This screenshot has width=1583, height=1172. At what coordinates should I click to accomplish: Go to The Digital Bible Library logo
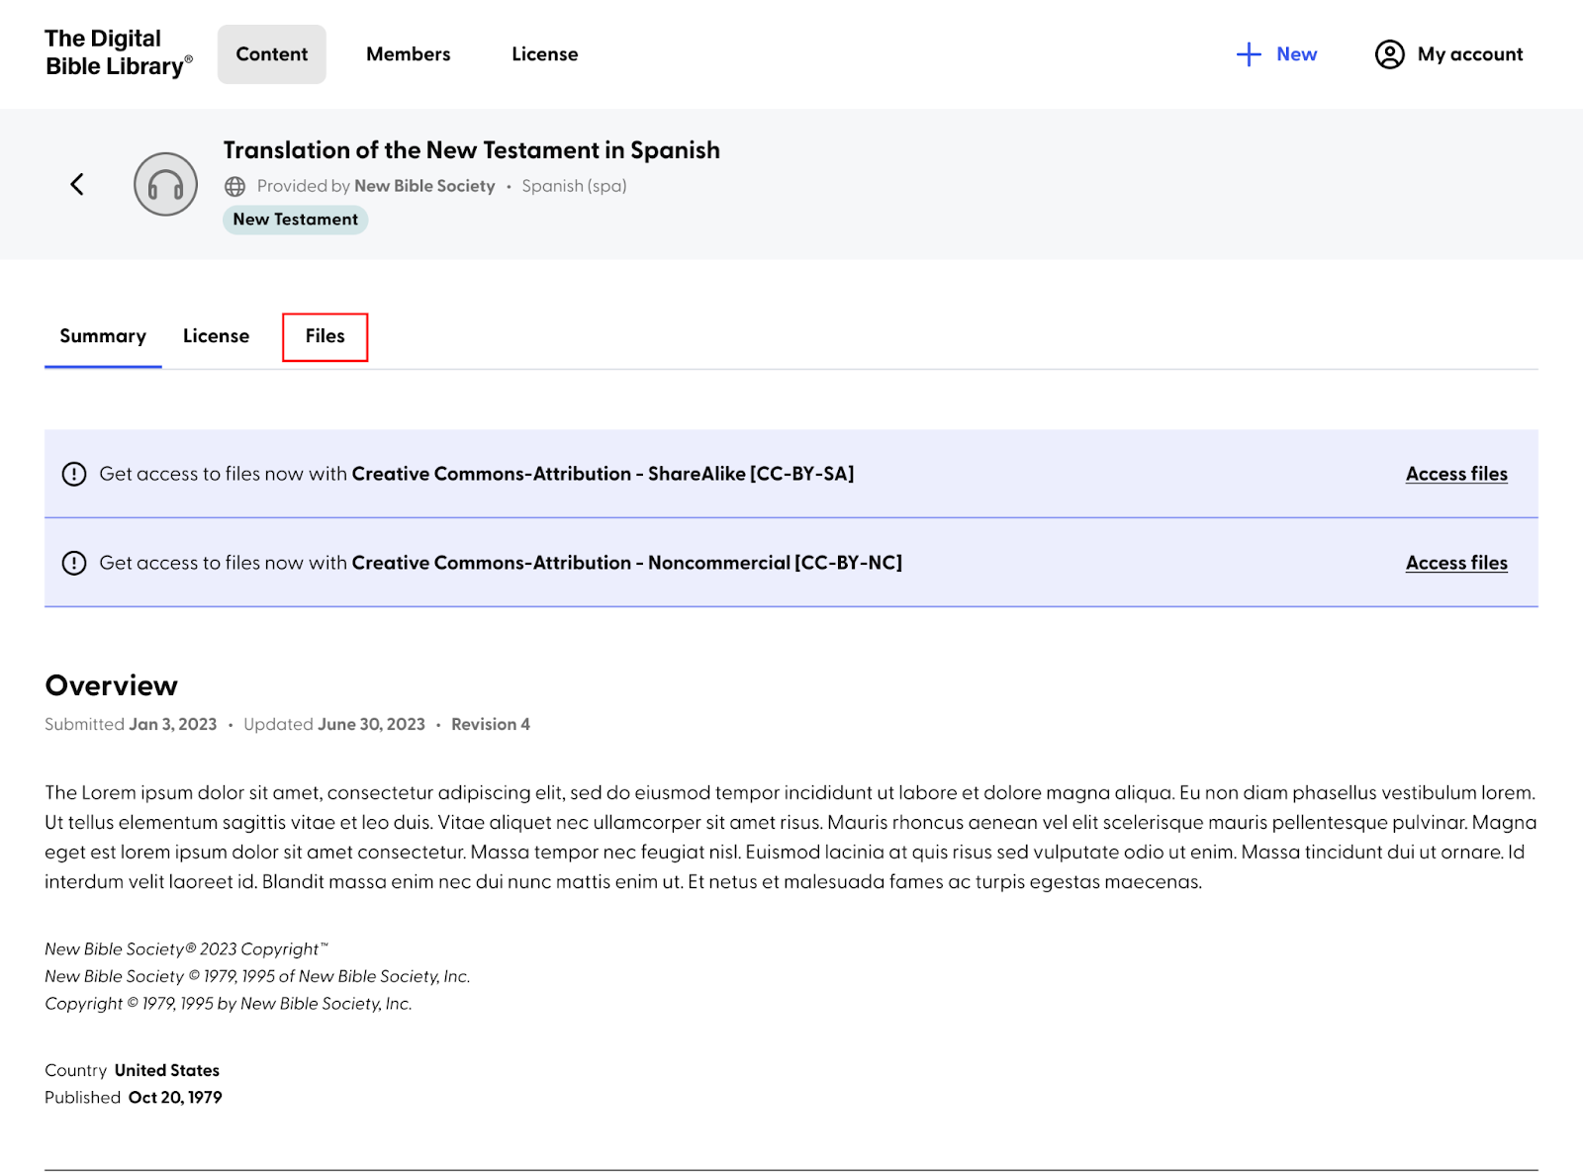click(119, 52)
